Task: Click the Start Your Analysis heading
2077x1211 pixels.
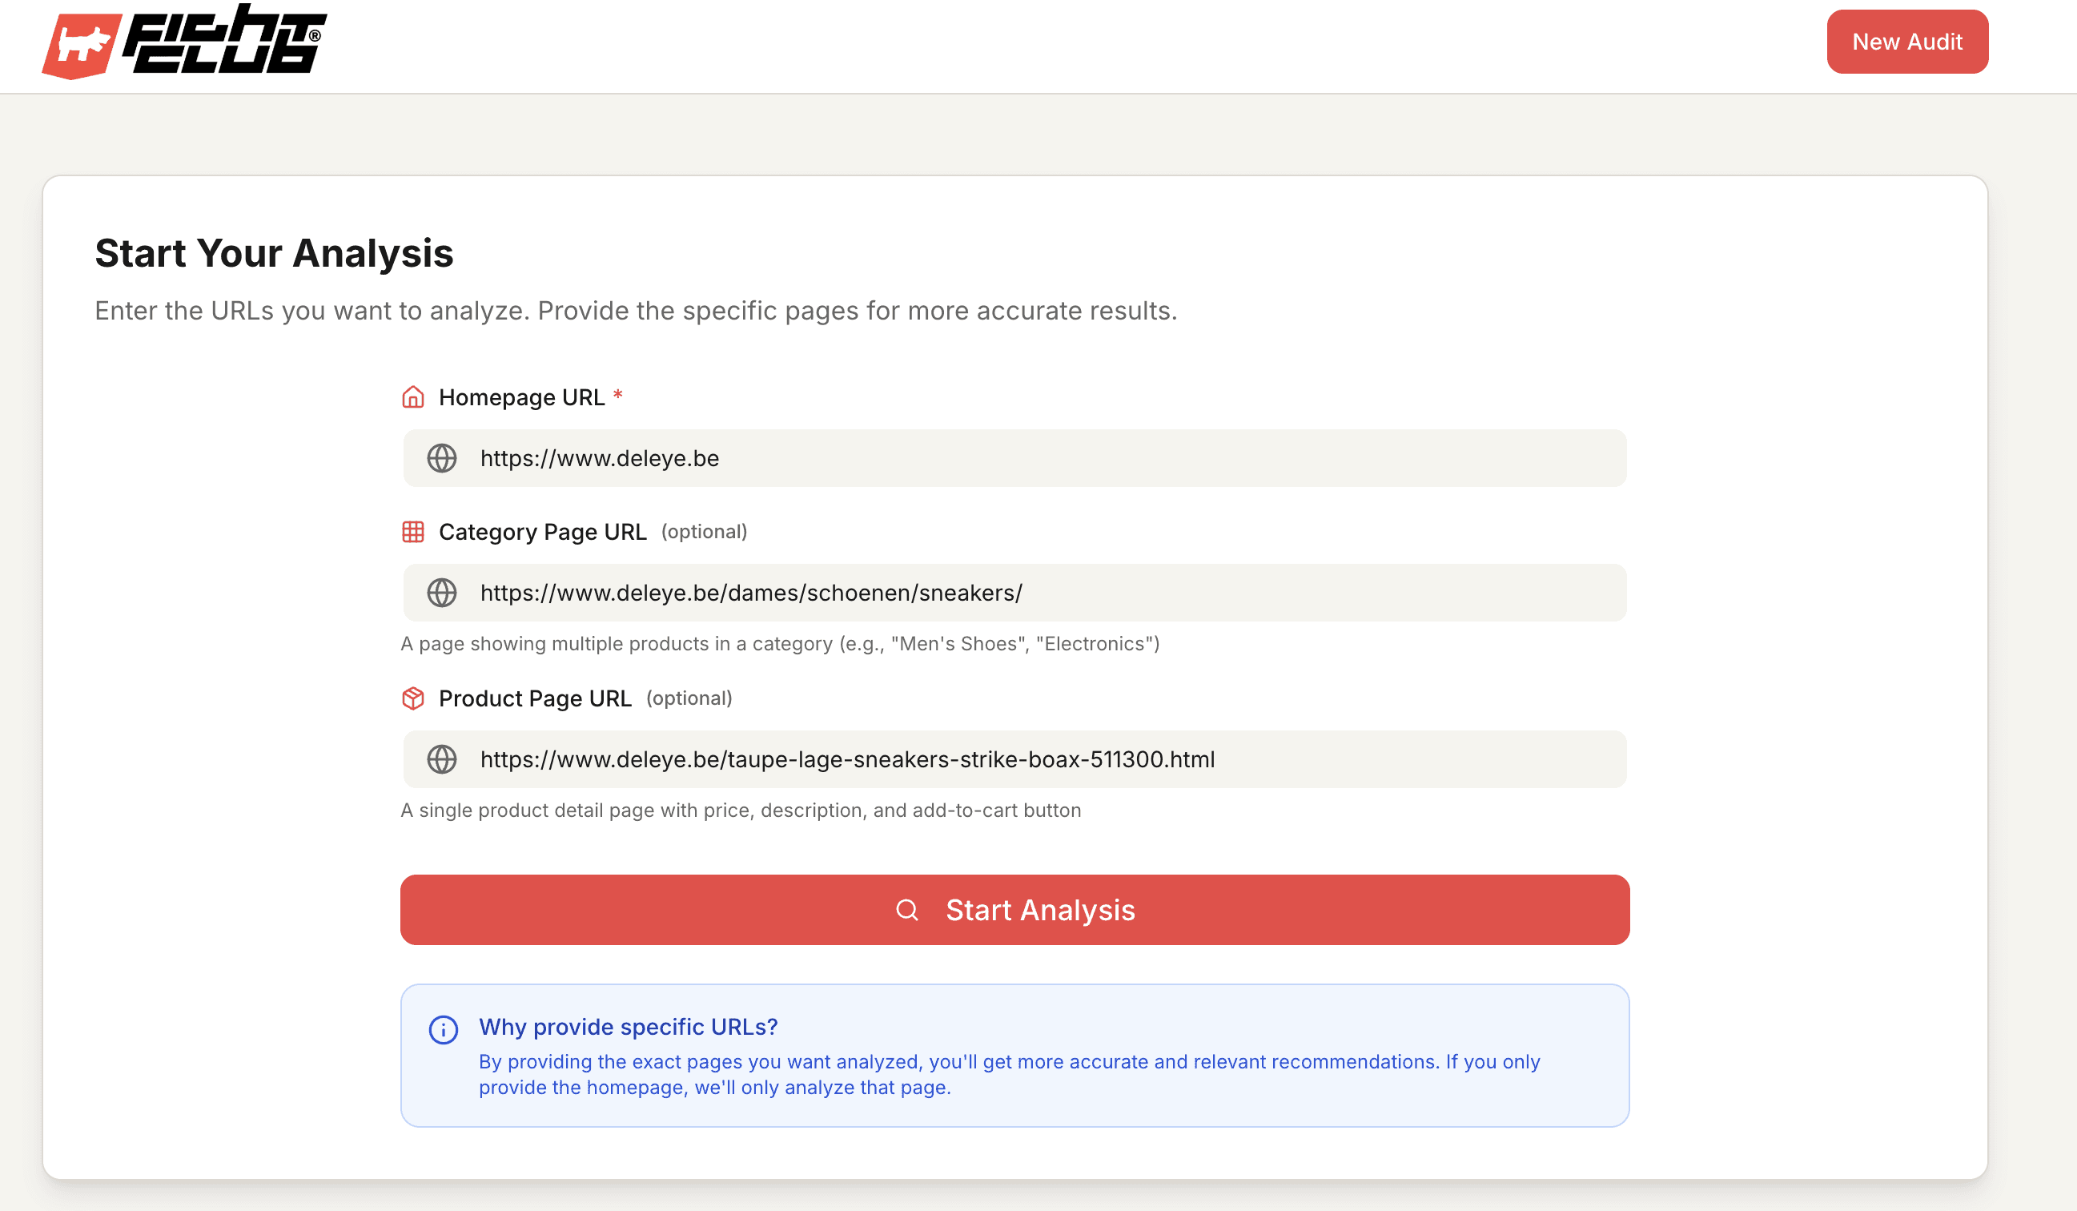Action: pos(274,253)
